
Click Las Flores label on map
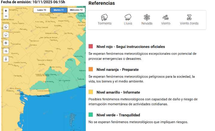pyautogui.click(x=68, y=33)
